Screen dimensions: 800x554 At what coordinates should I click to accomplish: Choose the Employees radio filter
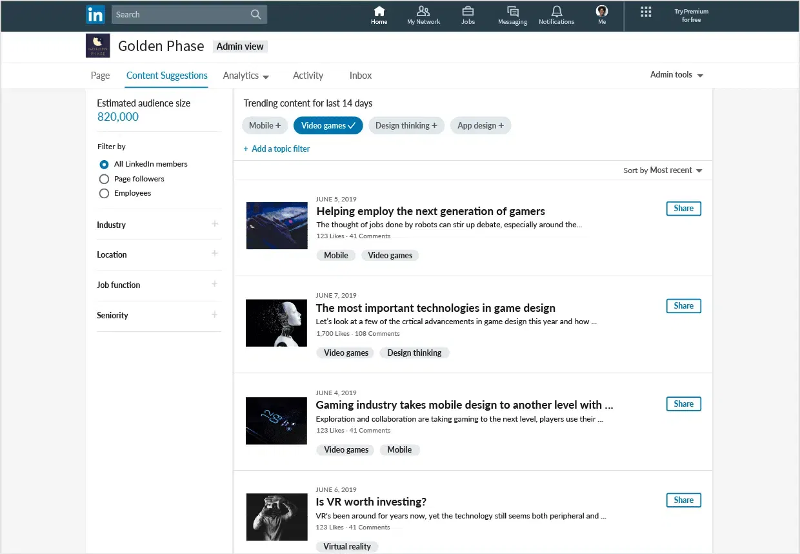pyautogui.click(x=104, y=193)
